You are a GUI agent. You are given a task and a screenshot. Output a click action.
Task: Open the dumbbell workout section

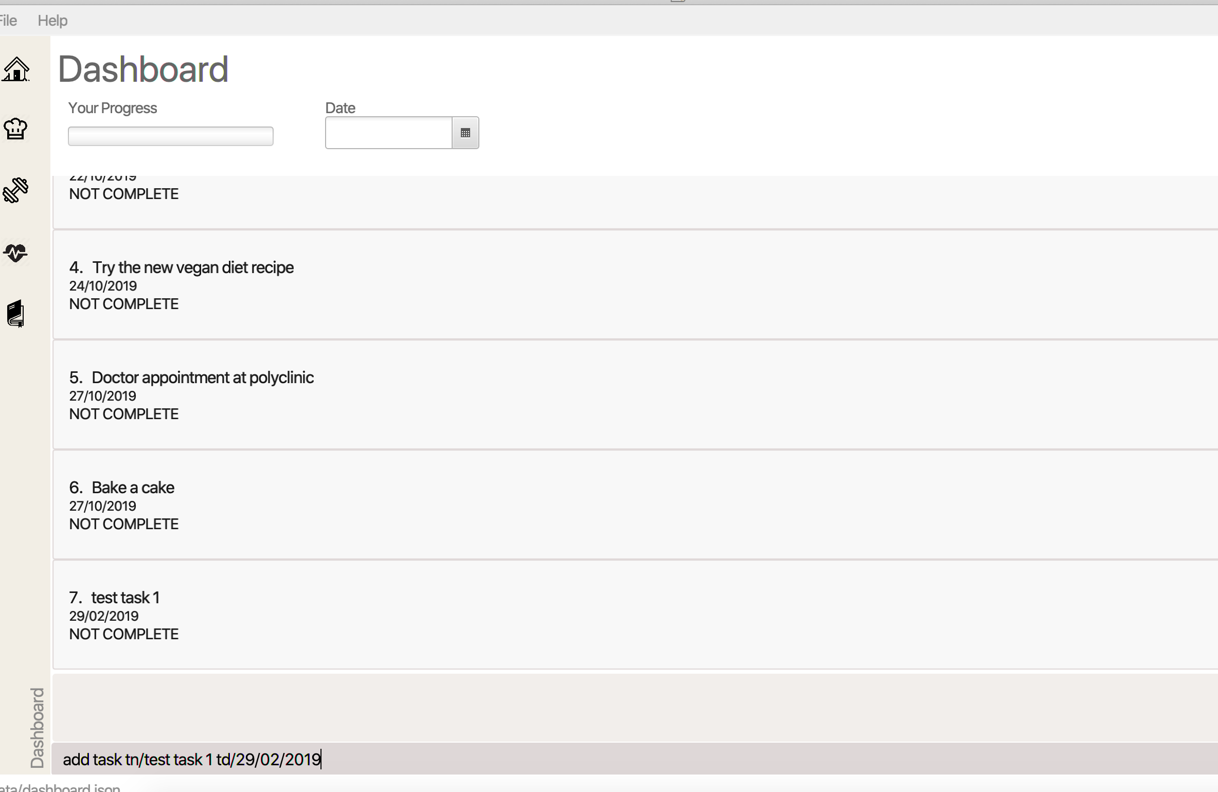point(15,190)
